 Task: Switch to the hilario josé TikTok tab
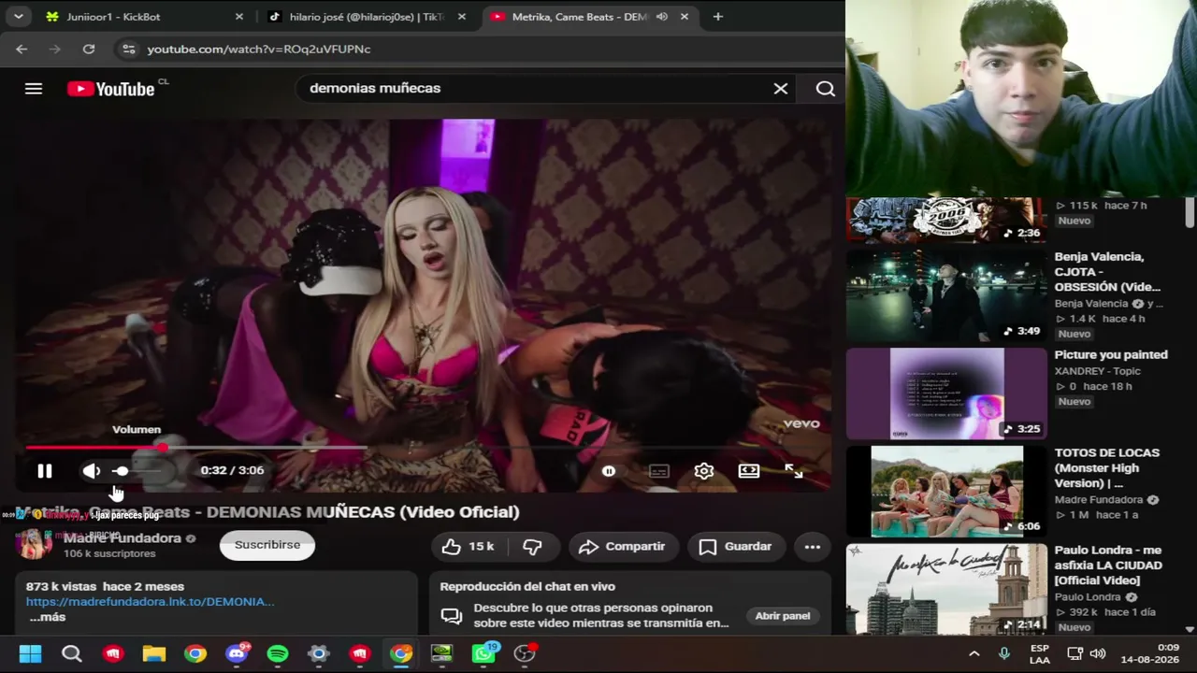[367, 17]
